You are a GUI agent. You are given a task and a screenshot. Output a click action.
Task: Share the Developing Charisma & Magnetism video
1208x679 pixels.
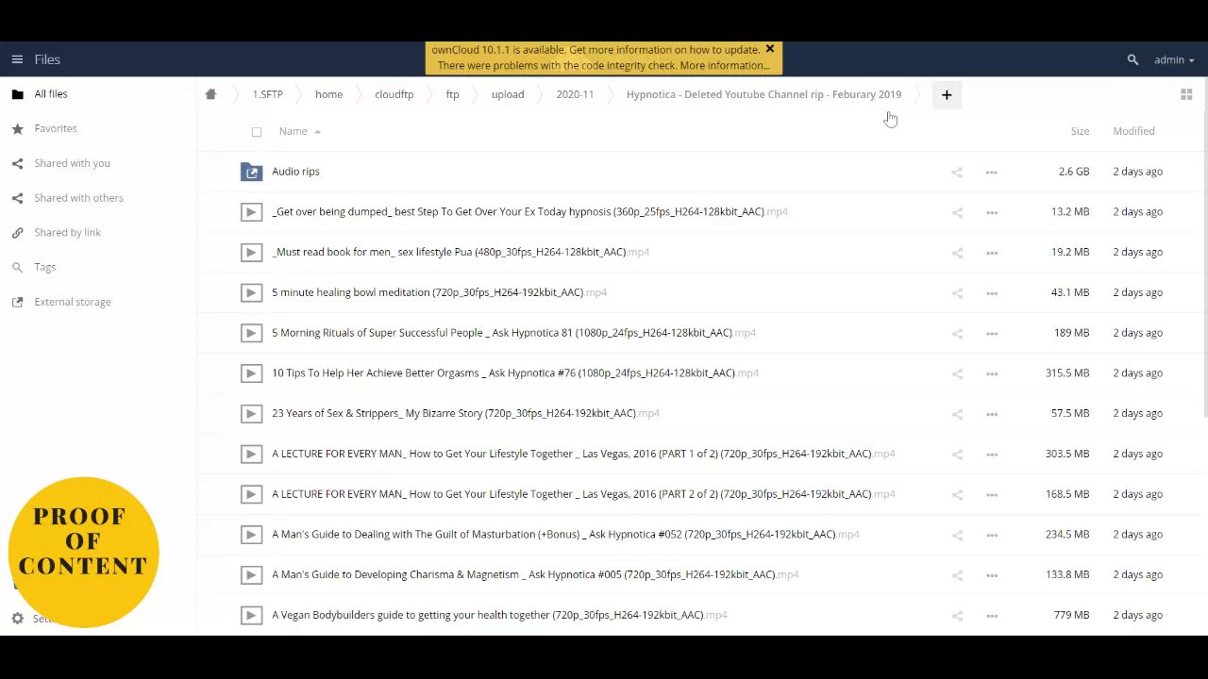point(957,575)
